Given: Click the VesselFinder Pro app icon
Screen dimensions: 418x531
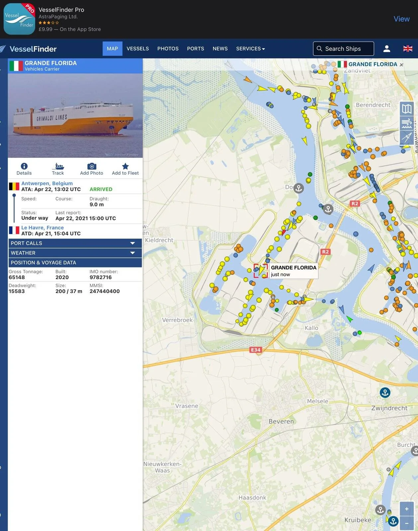Looking at the screenshot, I should (19, 19).
